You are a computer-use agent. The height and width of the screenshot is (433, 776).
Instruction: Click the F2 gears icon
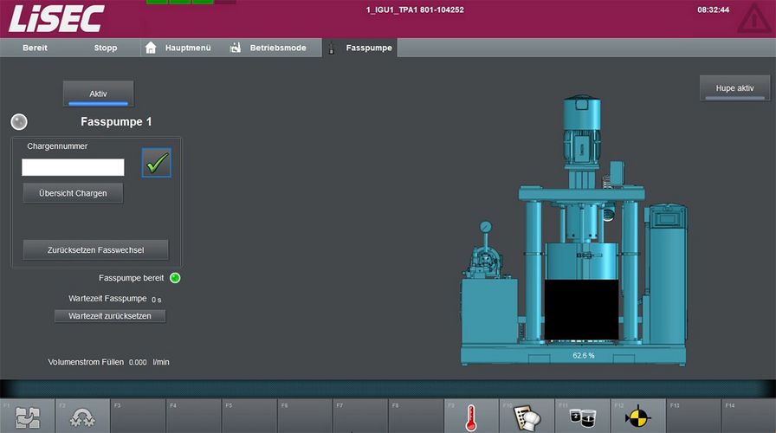(83, 417)
